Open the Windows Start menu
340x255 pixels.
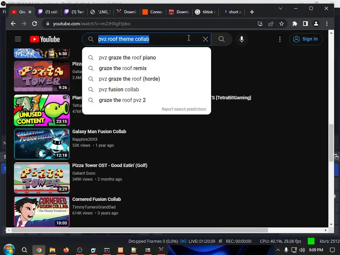[9, 250]
